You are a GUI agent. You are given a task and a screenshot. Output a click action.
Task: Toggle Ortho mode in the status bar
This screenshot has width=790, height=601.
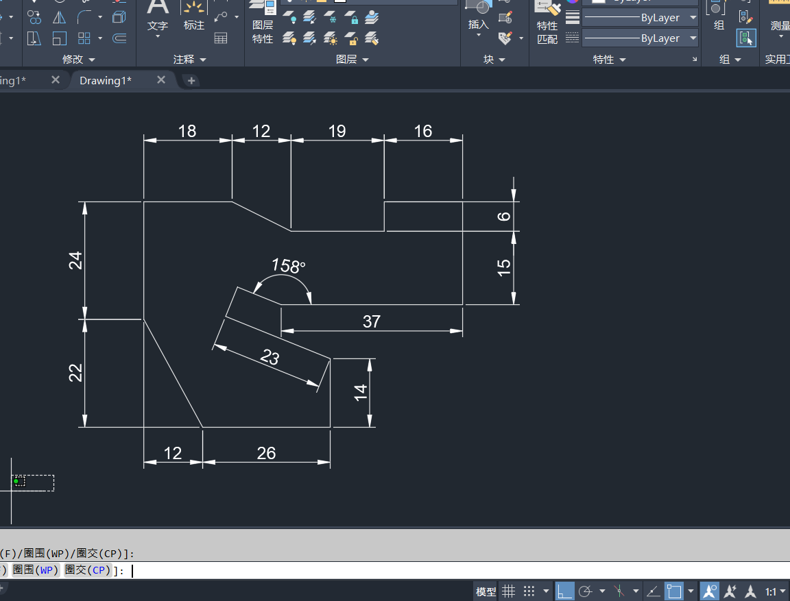pyautogui.click(x=564, y=591)
